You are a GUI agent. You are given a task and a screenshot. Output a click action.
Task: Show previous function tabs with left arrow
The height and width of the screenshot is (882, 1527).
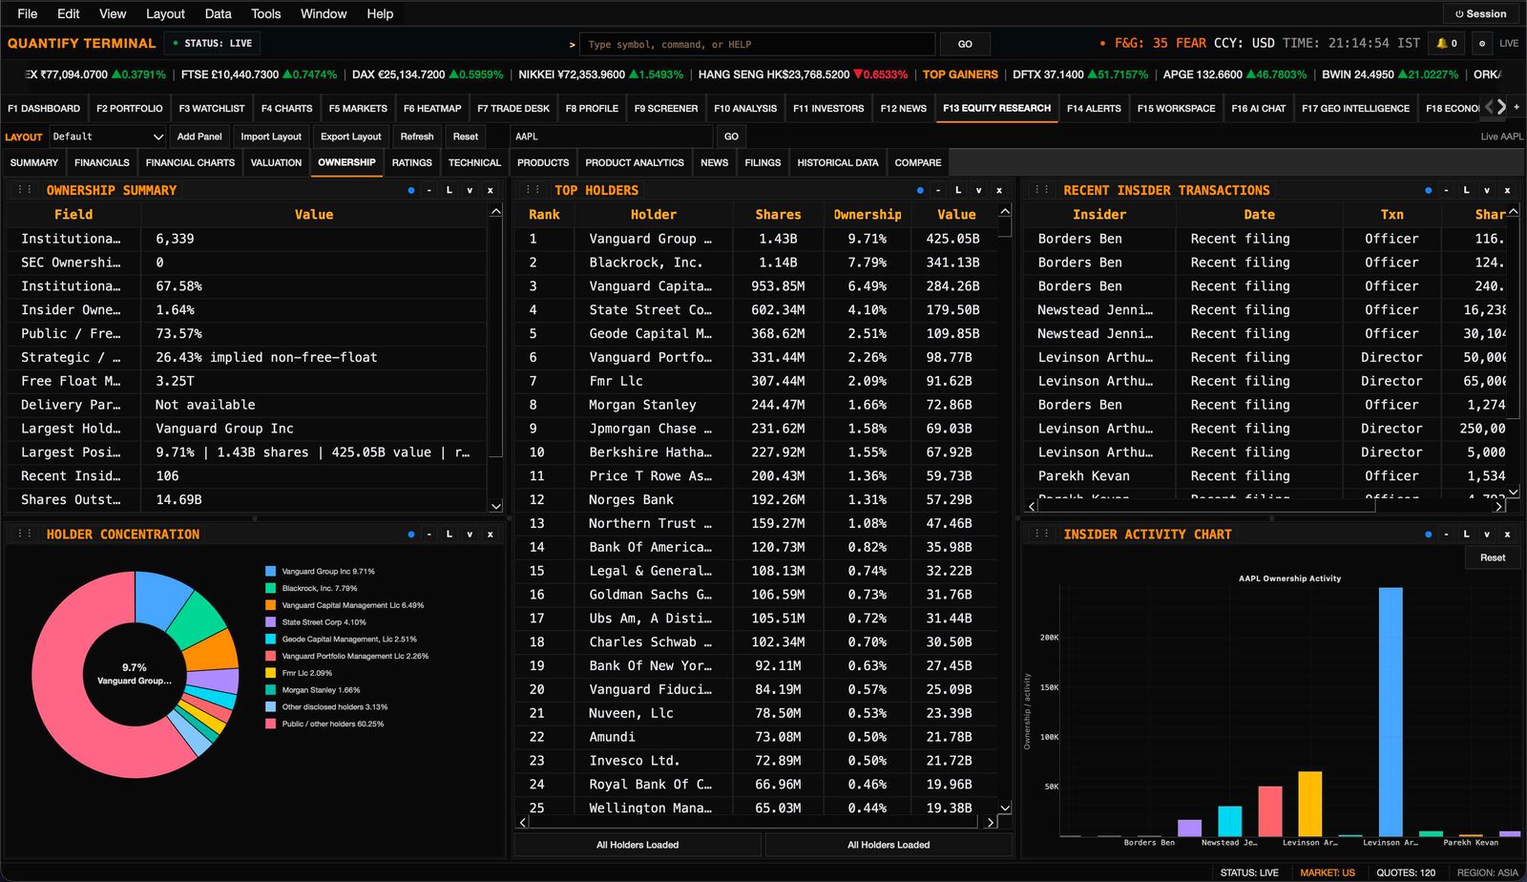[1489, 107]
